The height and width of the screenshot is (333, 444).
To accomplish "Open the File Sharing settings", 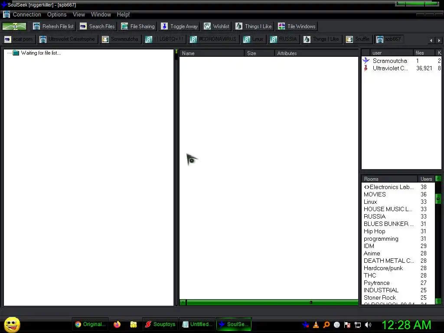I will click(x=138, y=26).
